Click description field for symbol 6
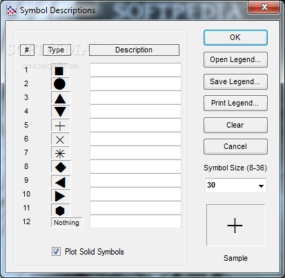The width and height of the screenshot is (285, 278). point(135,139)
